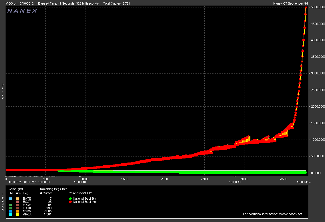Click the green National Best Bid legend dot
325x222 pixels.
70,199
